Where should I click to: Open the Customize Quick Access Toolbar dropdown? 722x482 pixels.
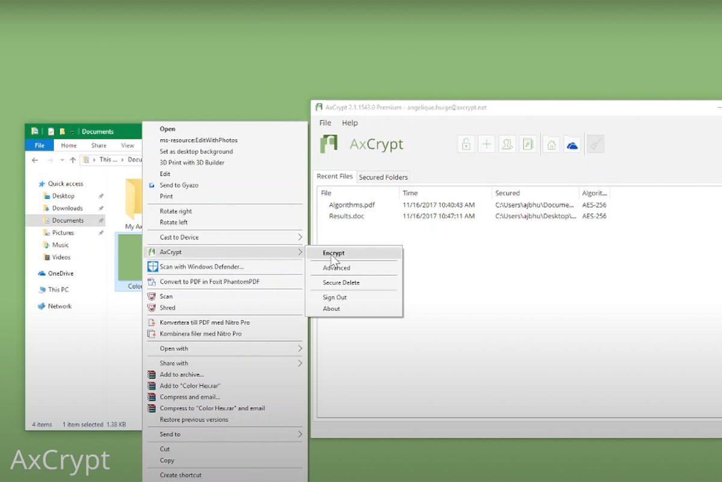pyautogui.click(x=72, y=131)
